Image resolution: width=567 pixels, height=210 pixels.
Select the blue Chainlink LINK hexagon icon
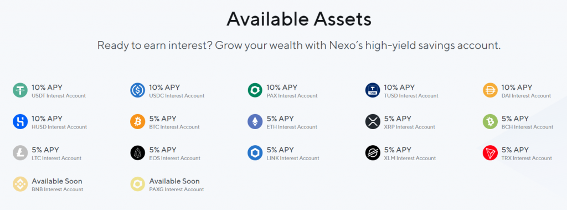[x=255, y=153]
